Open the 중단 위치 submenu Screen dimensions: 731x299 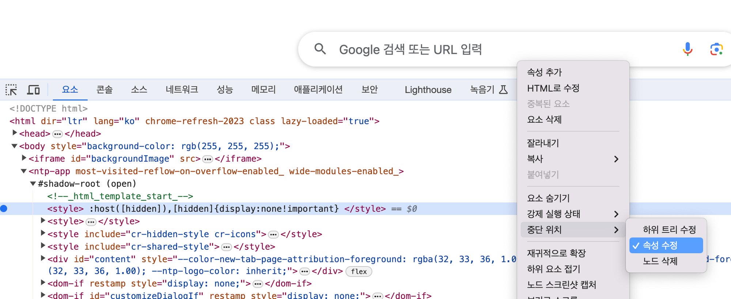(573, 230)
